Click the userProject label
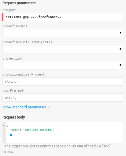 pos(13,91)
